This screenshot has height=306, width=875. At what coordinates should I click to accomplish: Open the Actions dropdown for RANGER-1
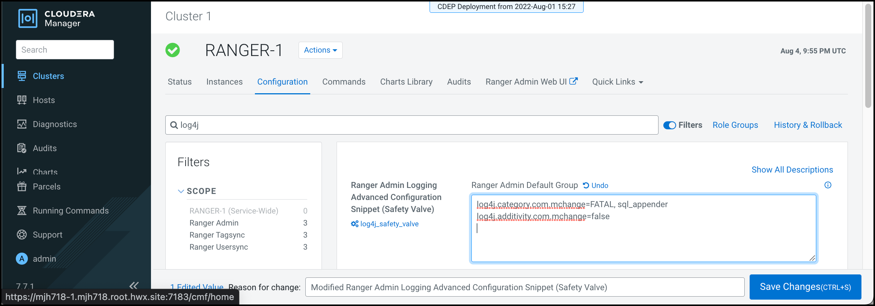[x=320, y=50]
